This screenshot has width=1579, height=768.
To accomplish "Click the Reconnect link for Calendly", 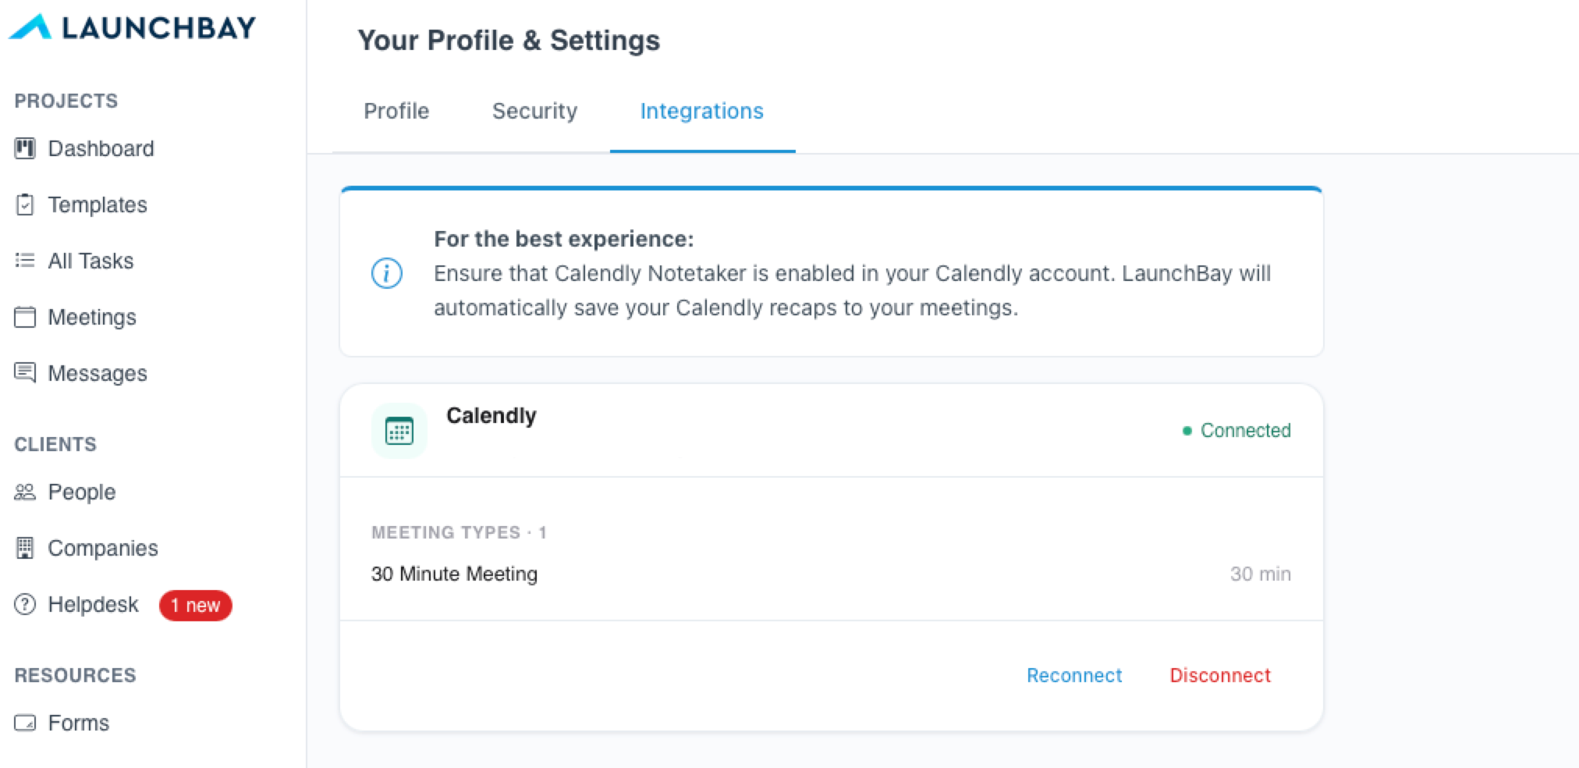I will click(1074, 675).
